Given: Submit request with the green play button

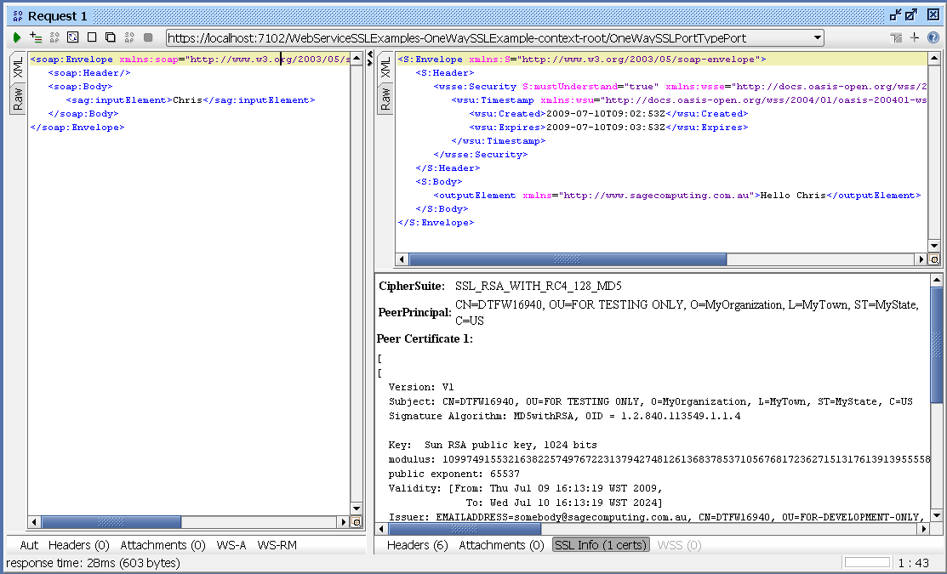Looking at the screenshot, I should click(x=17, y=37).
